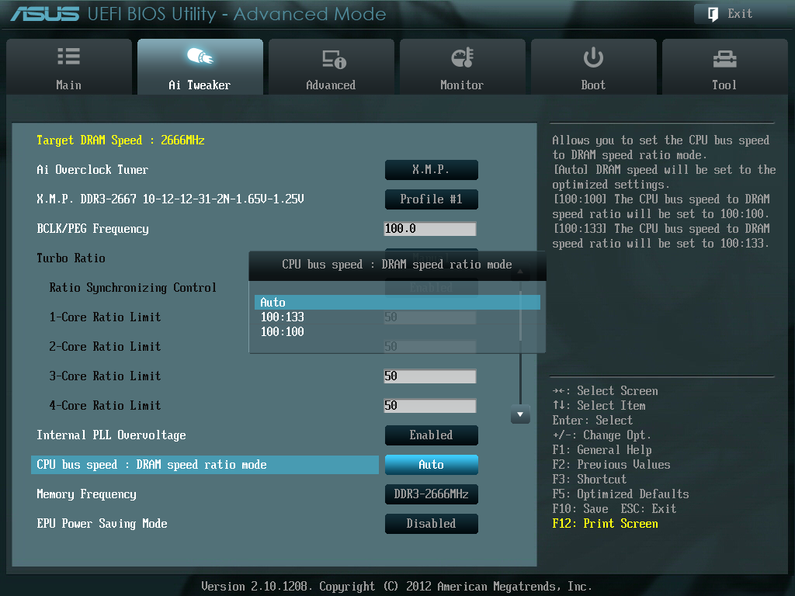Open the X.M.P. Profile #1 dropdown
Image resolution: width=795 pixels, height=596 pixels.
point(432,199)
